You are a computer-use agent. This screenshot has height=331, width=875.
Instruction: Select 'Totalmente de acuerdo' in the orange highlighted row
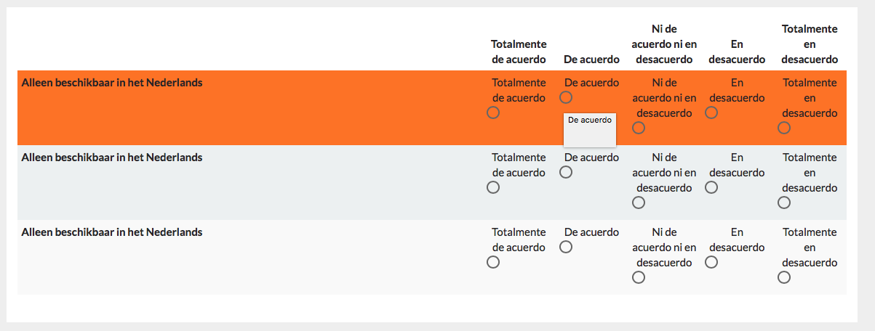(x=493, y=113)
